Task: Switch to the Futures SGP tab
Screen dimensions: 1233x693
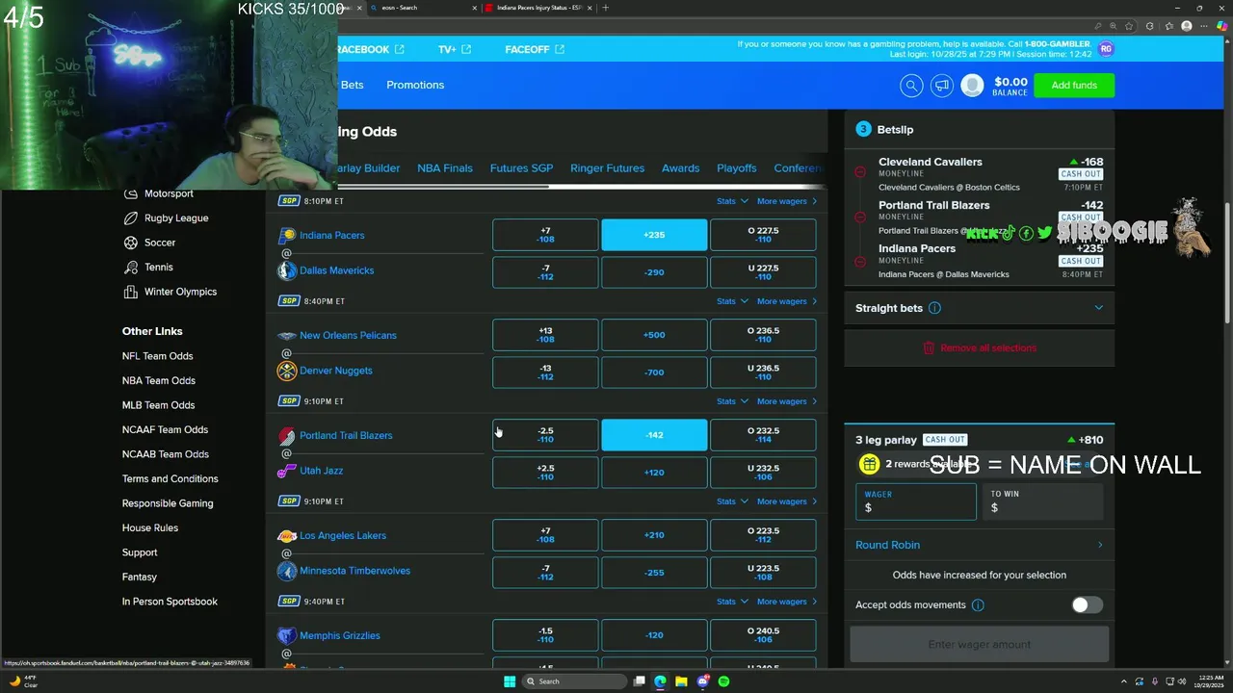Action: (x=521, y=168)
